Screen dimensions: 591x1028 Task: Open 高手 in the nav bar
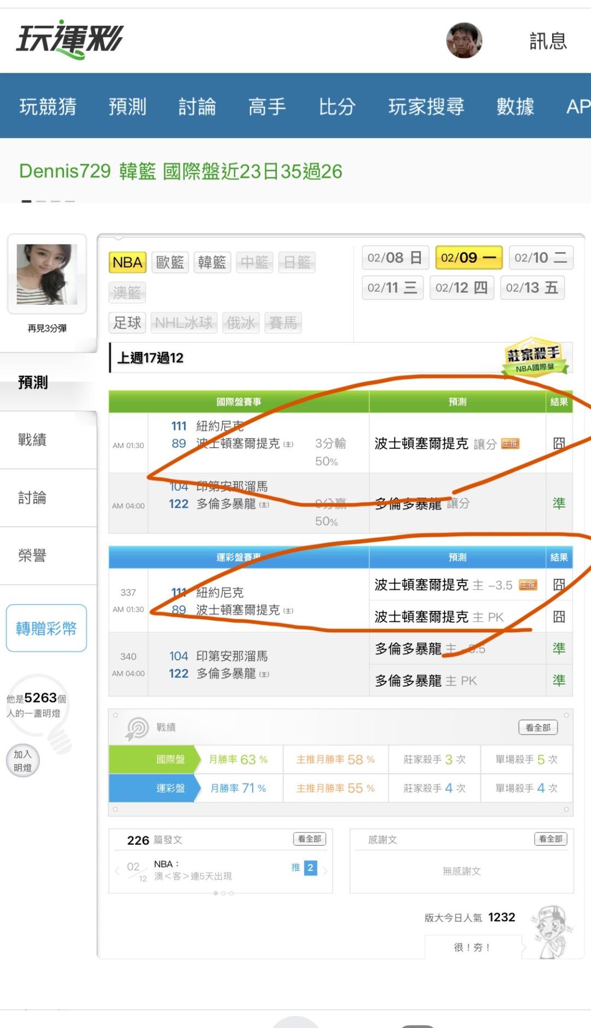pos(267,106)
